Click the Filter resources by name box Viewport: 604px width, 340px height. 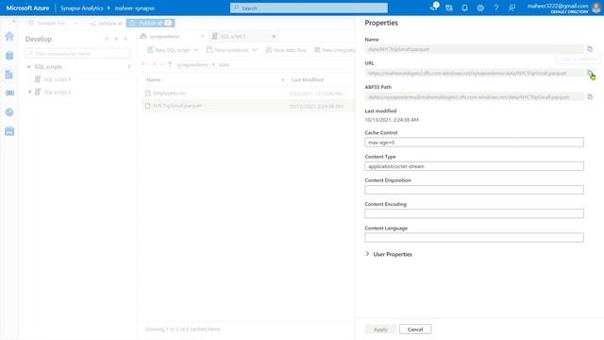77,53
